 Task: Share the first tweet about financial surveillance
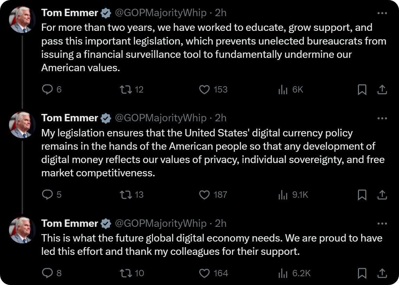(x=382, y=90)
